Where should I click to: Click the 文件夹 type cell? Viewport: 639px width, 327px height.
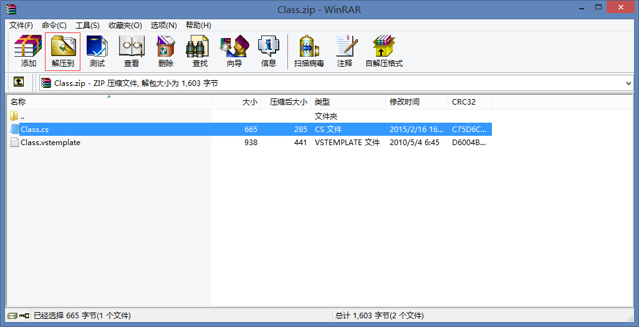[326, 116]
